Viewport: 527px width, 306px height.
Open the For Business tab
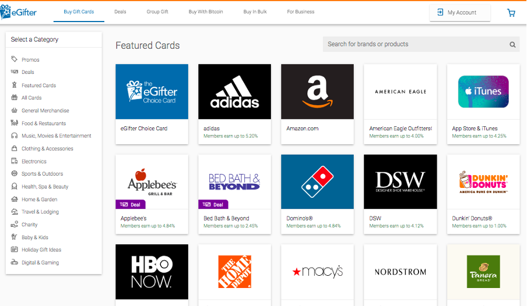coord(300,12)
